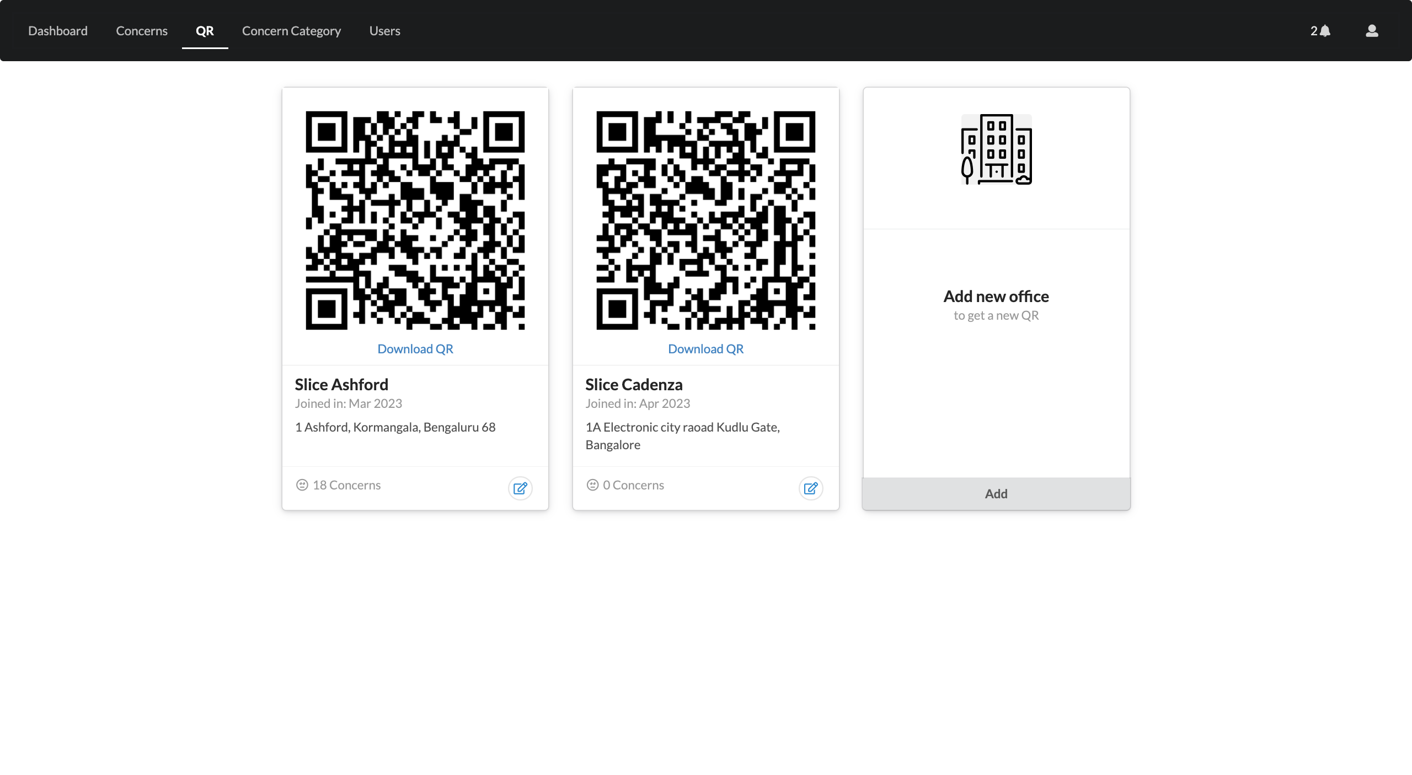Click the 'Slice Ashford' office title
Image resolution: width=1412 pixels, height=775 pixels.
[x=341, y=384]
